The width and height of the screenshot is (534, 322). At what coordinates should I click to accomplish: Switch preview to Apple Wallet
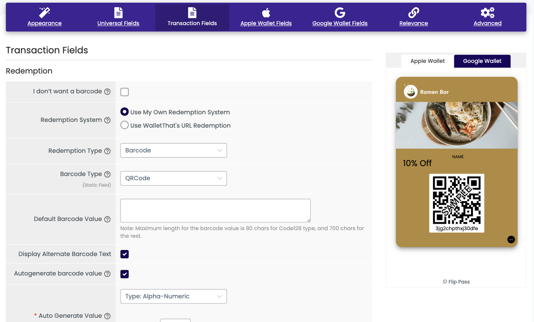click(x=428, y=61)
